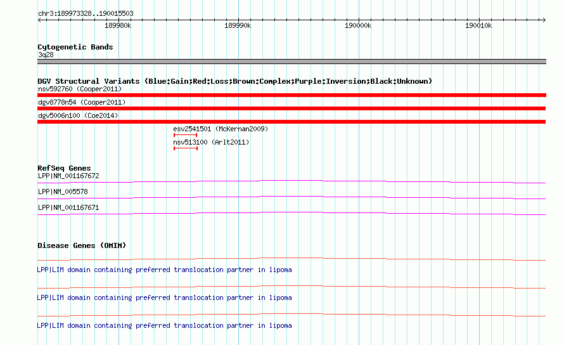564x345 pixels.
Task: Open variant dgv5006n100 (Coe2014) label
Action: [78, 115]
